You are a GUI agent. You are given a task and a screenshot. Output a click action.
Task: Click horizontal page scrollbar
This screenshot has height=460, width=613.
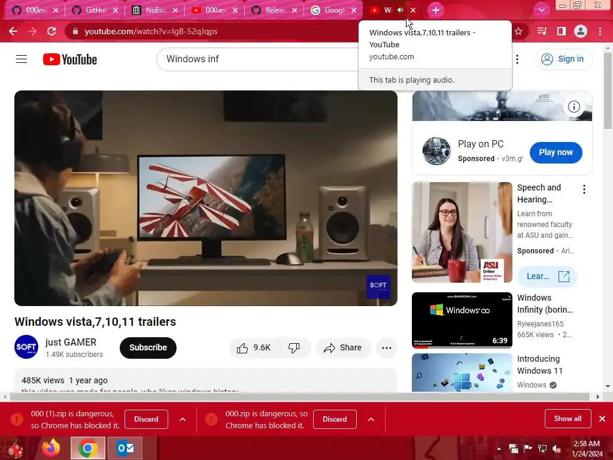pos(300,397)
